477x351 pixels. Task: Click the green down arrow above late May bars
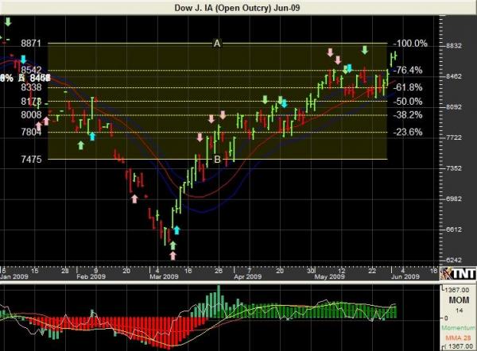(x=365, y=50)
